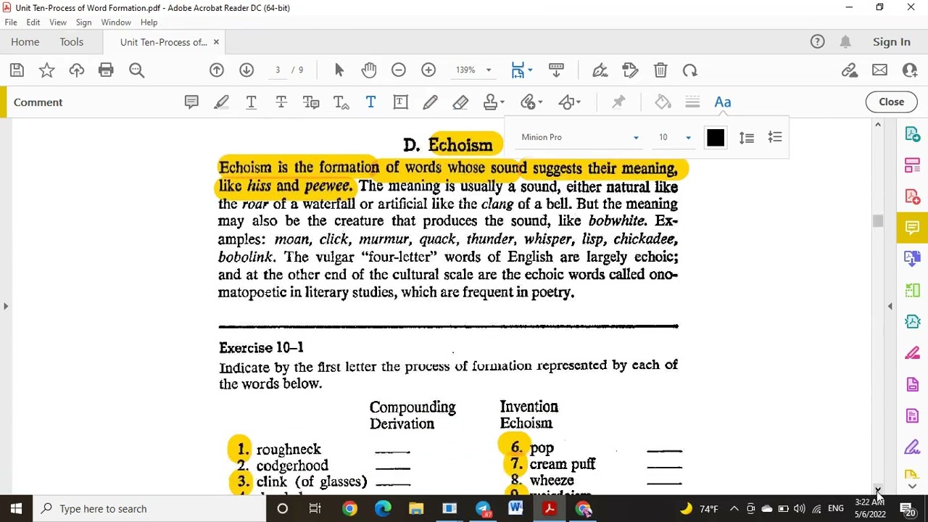The height and width of the screenshot is (522, 928).
Task: Click the Save file icon
Action: click(x=17, y=70)
